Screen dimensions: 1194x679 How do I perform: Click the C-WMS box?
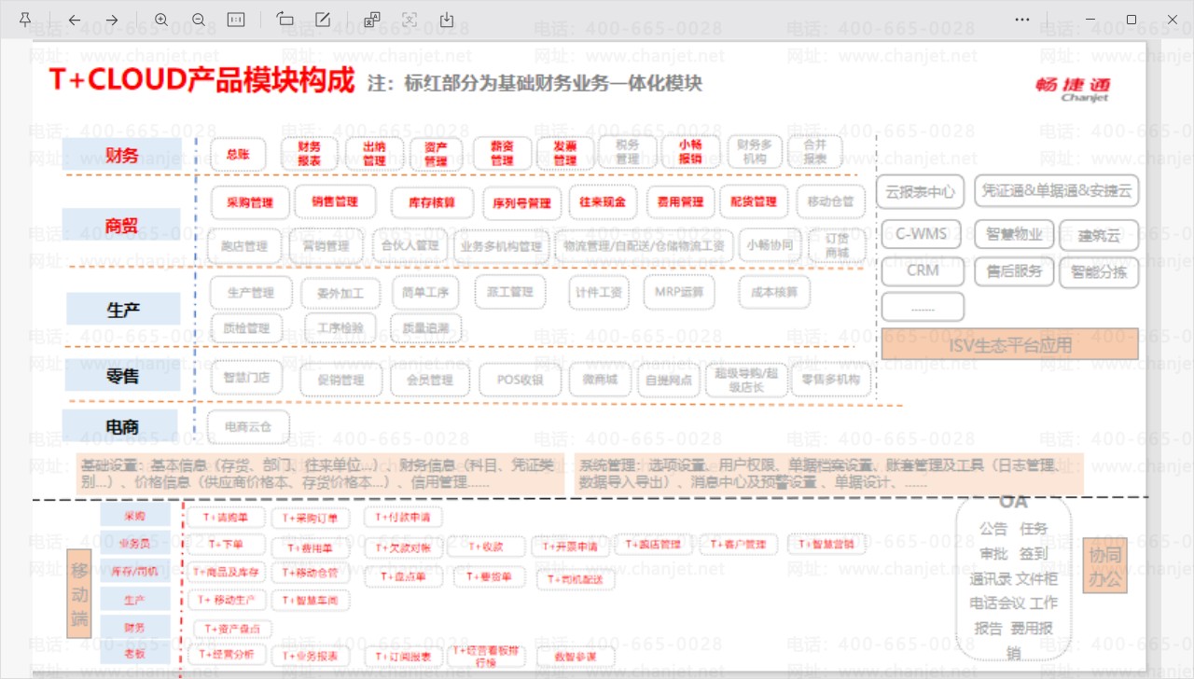tap(922, 233)
